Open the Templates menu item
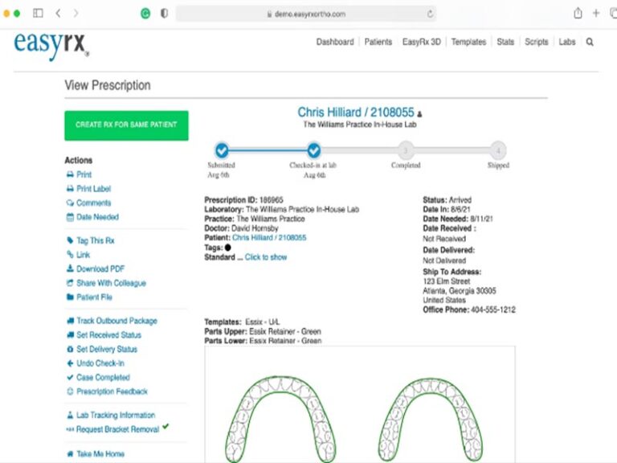This screenshot has height=463, width=617. [x=468, y=42]
